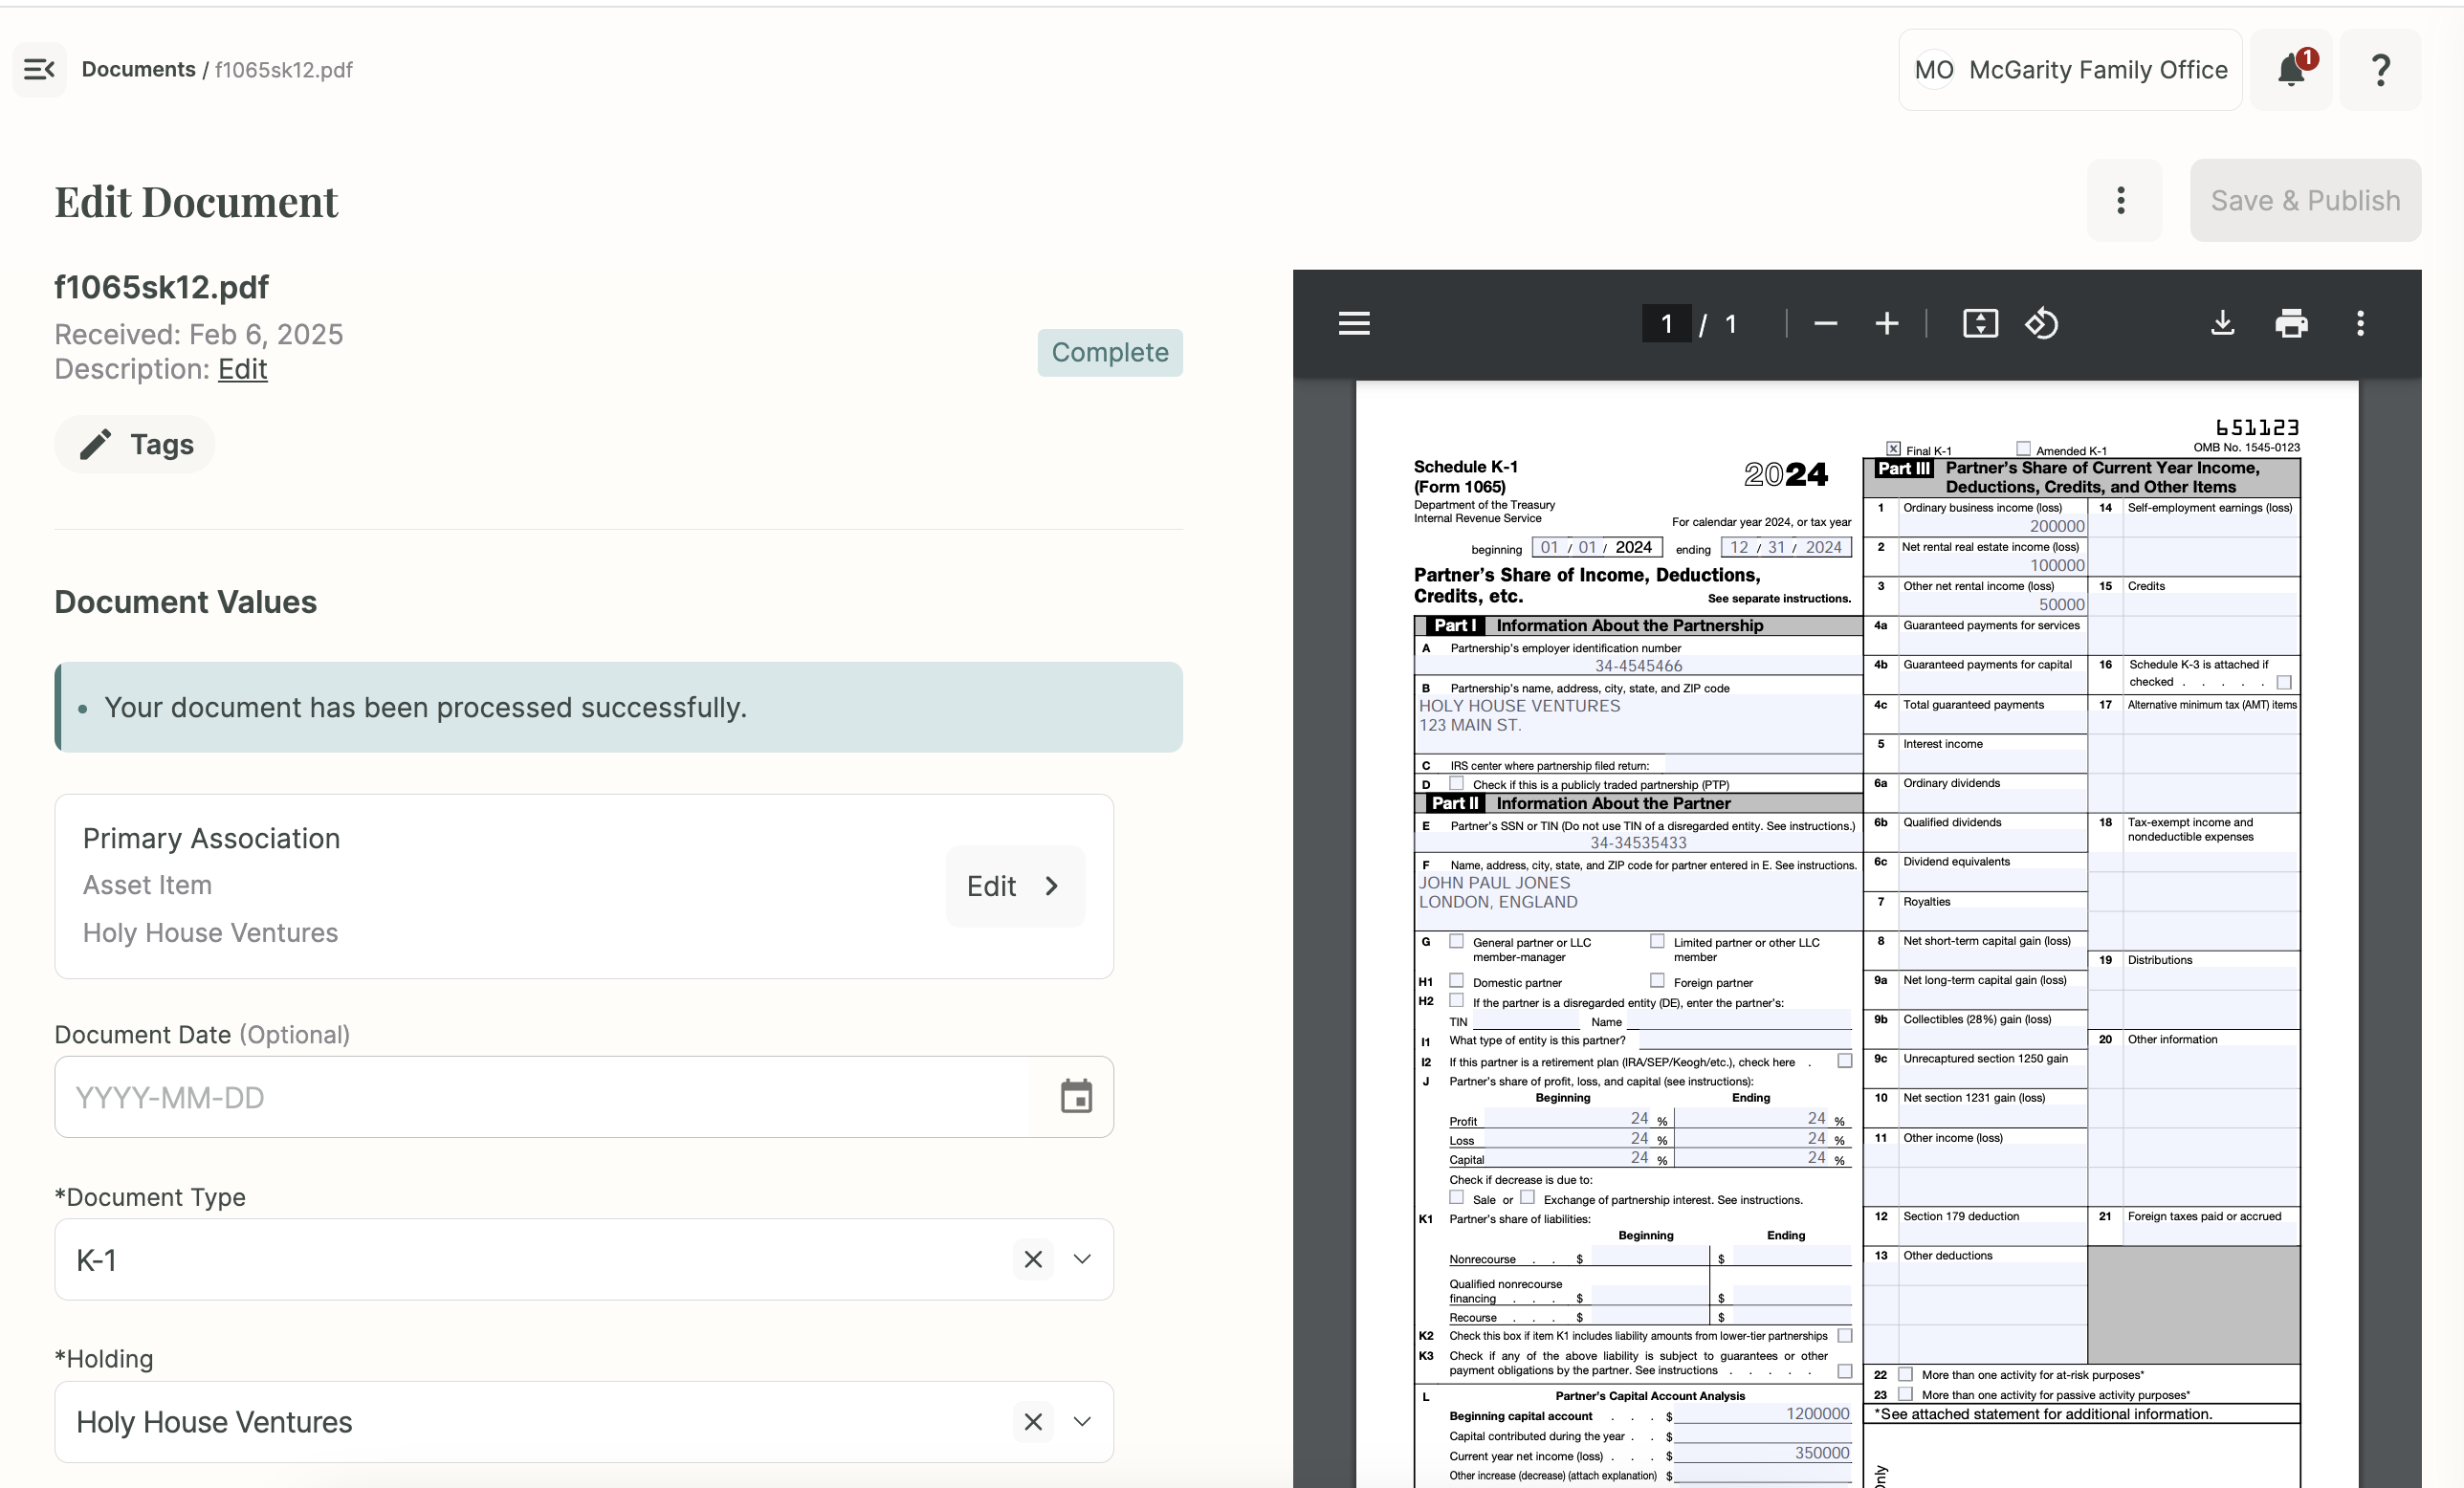Check the Foreign partner checkbox

pyautogui.click(x=1657, y=981)
